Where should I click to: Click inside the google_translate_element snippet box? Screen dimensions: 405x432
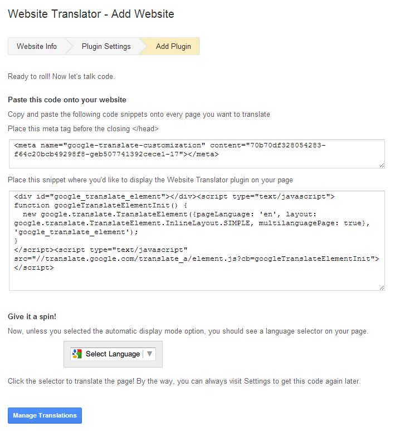coord(197,241)
